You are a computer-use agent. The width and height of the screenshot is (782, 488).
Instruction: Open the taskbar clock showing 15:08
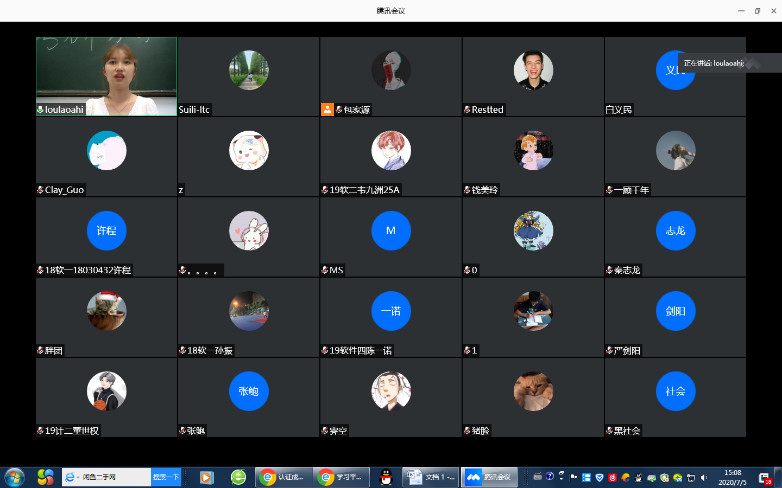(733, 477)
